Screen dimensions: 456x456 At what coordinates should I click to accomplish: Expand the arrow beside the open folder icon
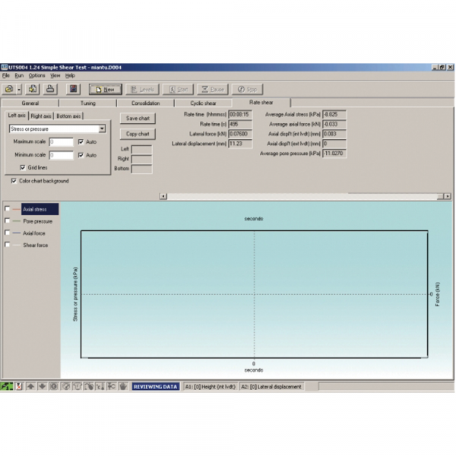click(x=18, y=89)
